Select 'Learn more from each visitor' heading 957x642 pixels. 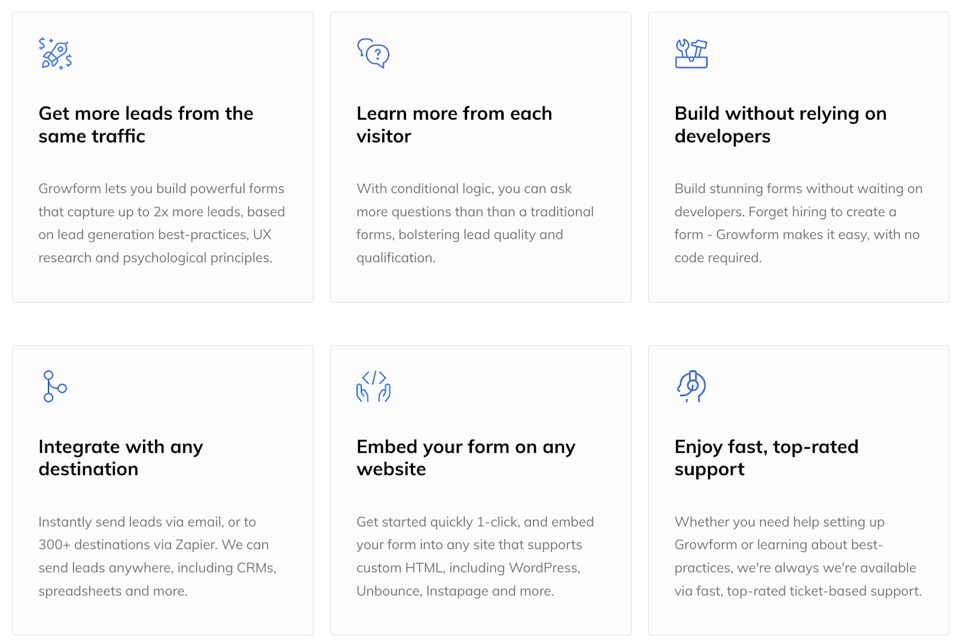(454, 124)
